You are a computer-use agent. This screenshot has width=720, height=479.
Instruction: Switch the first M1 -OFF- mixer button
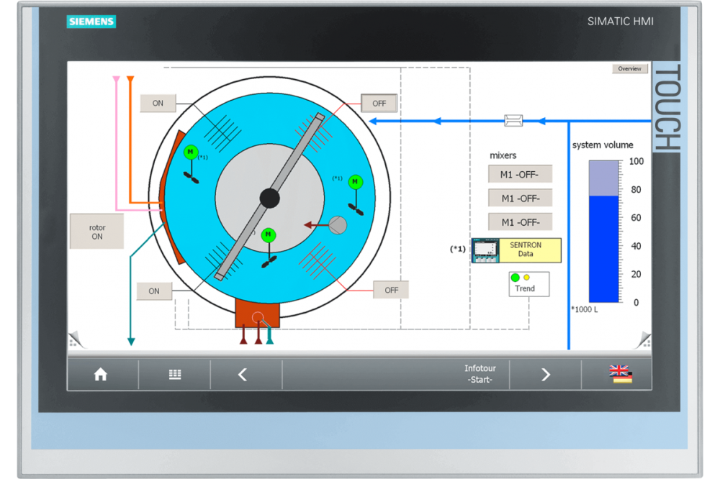(520, 174)
